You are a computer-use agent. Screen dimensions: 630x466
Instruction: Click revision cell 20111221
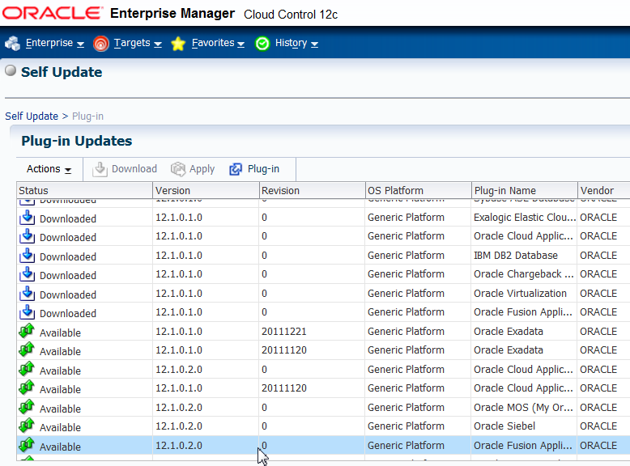(x=283, y=332)
